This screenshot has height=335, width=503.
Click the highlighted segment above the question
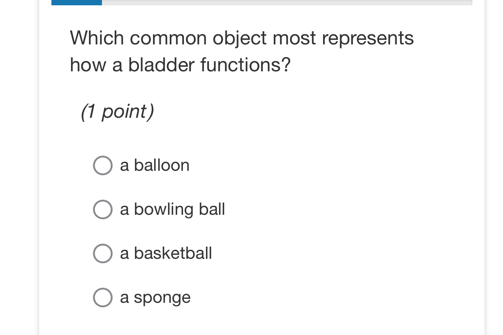(x=76, y=2)
